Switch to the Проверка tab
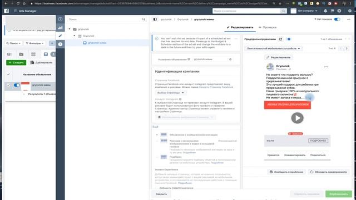 (x=268, y=27)
